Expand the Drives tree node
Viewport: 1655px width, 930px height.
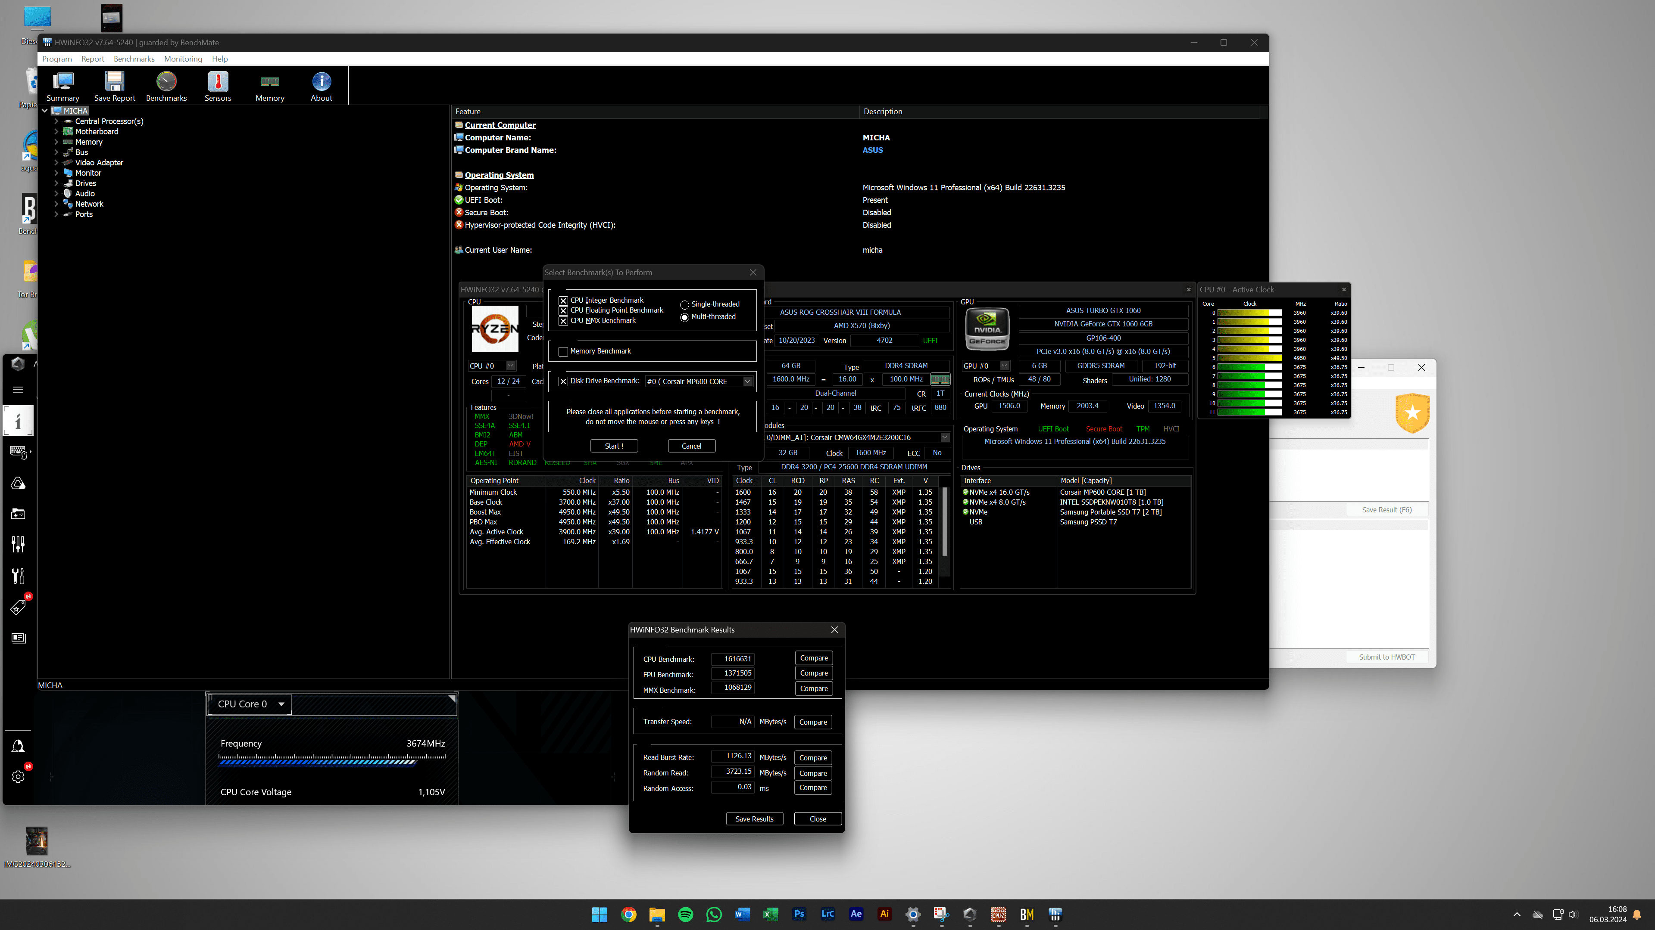[x=56, y=183]
